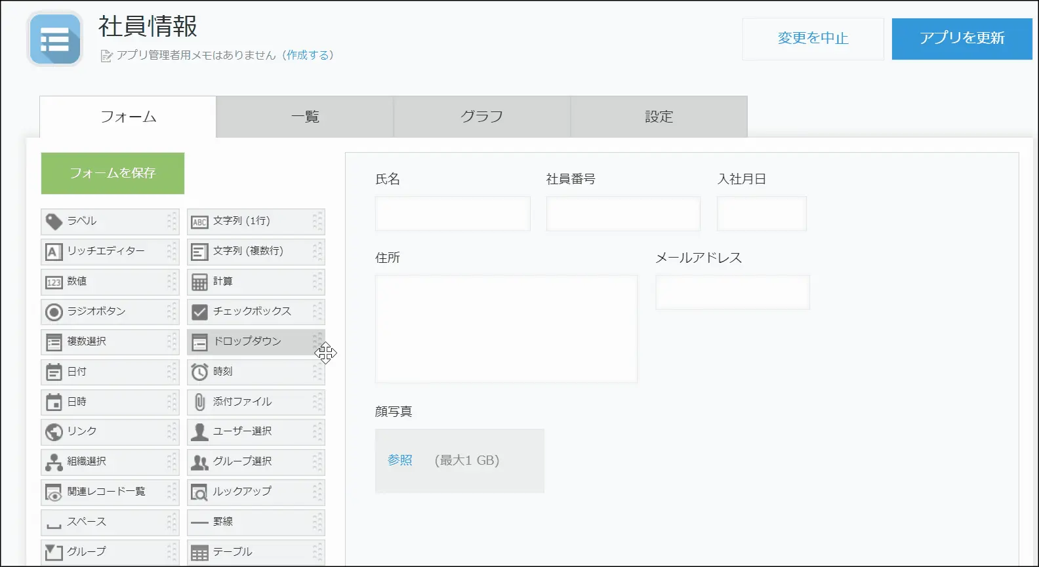Open the 設定 tab
Image resolution: width=1039 pixels, height=567 pixels.
(x=659, y=117)
